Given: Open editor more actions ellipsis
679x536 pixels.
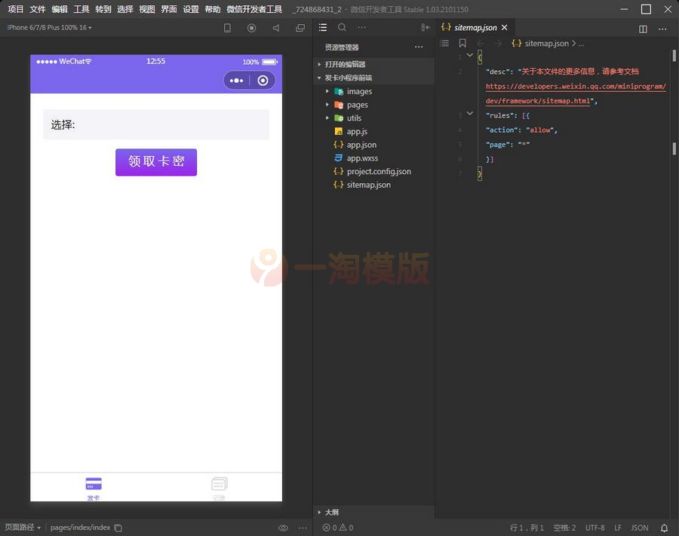Looking at the screenshot, I should click(662, 29).
